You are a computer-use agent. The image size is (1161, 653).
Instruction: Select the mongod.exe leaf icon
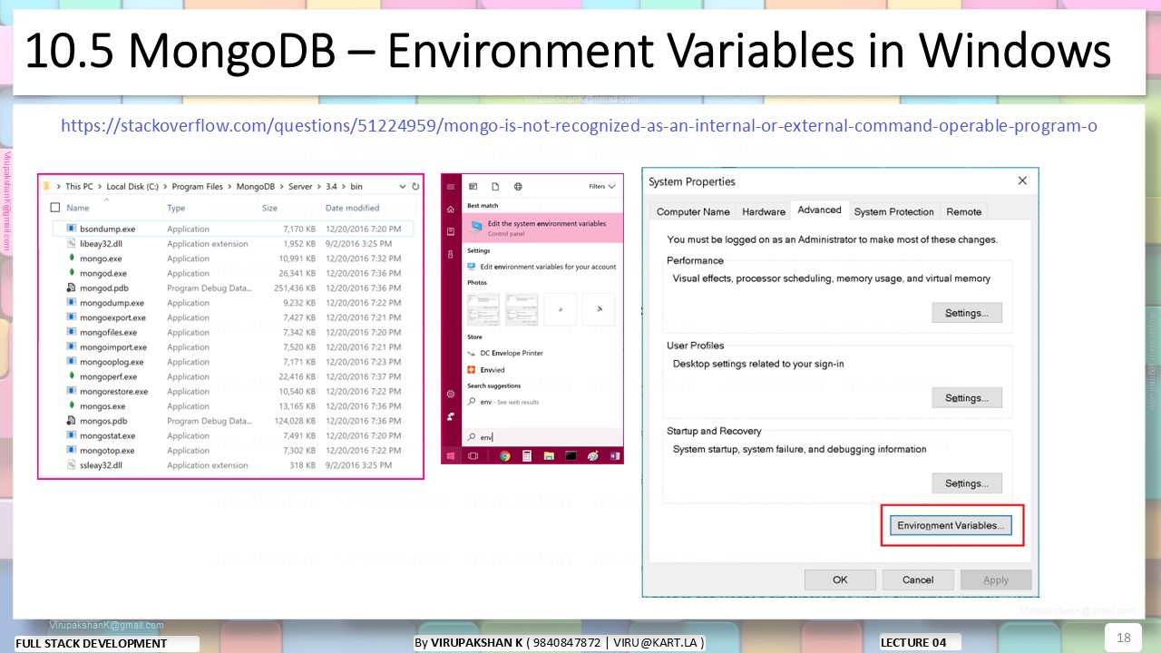tap(71, 273)
